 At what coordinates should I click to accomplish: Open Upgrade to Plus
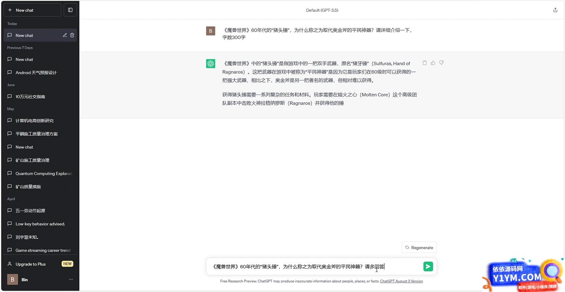pos(40,264)
